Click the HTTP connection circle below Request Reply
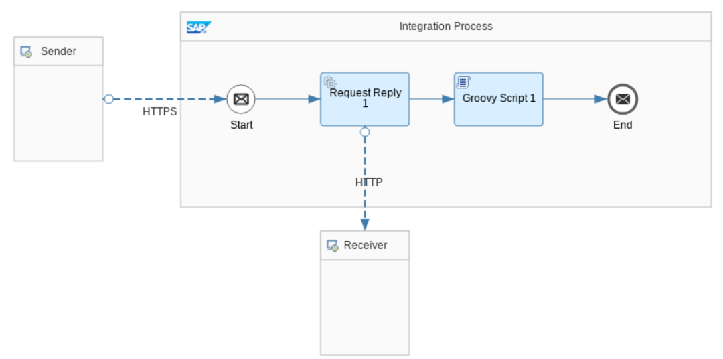The height and width of the screenshot is (359, 723). [365, 132]
